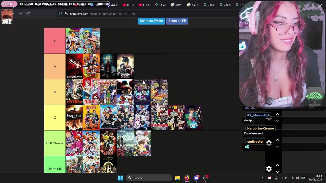Image resolution: width=326 pixels, height=183 pixels.
Task: Click the microphone tray icon
Action: pyautogui.click(x=276, y=178)
